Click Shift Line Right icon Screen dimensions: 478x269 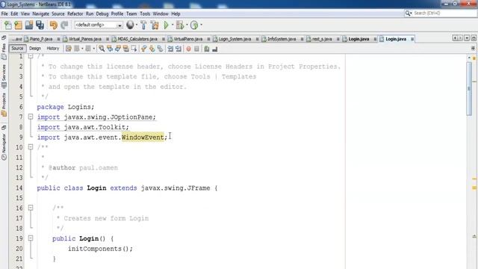179,49
